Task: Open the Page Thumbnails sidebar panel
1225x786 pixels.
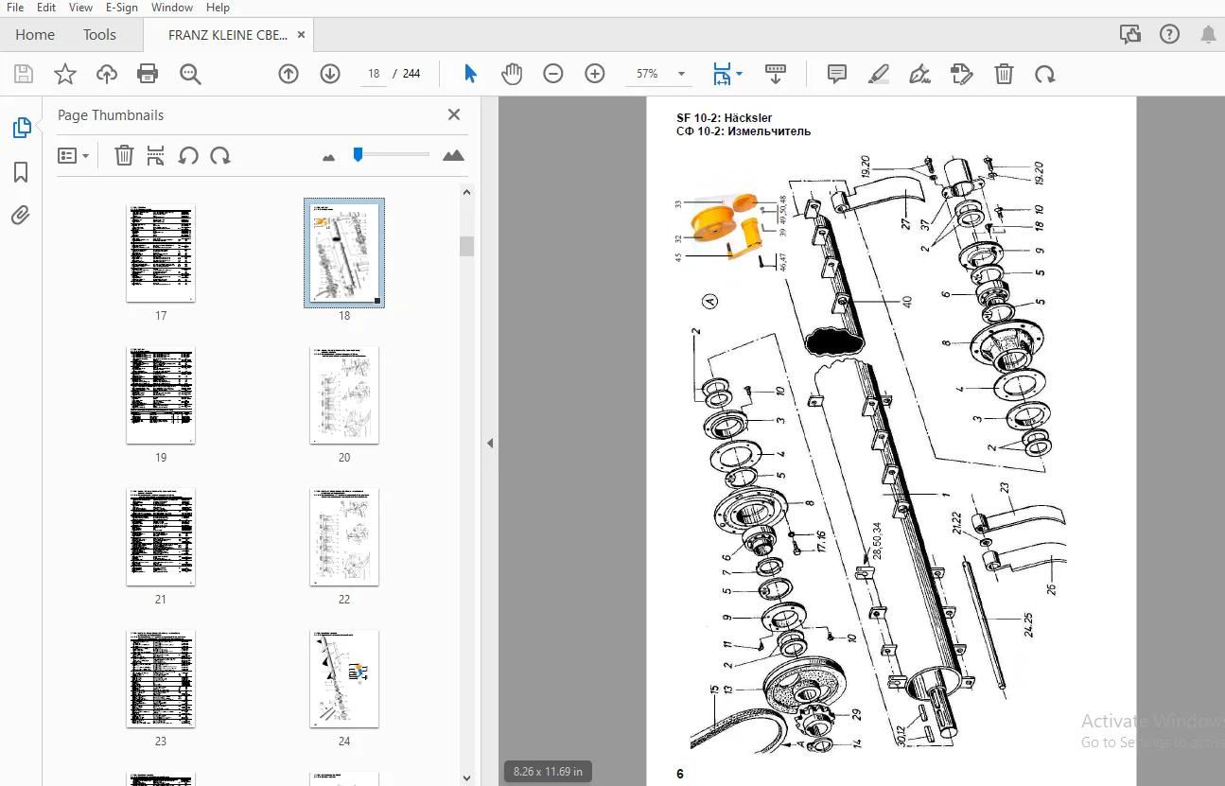Action: [21, 128]
